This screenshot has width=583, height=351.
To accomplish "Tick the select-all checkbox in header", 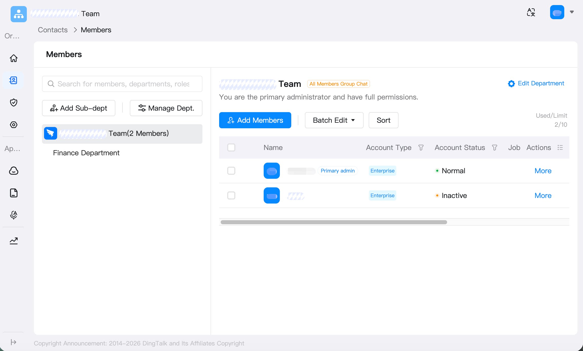I will 231,147.
